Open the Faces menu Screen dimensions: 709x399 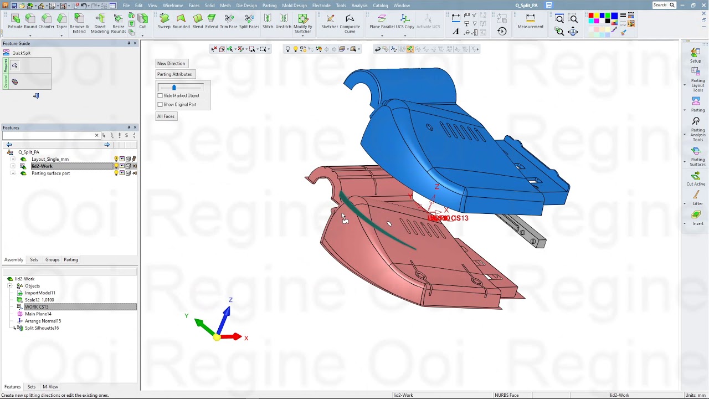(194, 6)
